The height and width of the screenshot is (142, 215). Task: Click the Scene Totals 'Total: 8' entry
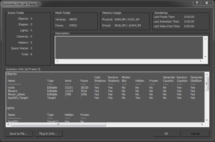point(27,54)
